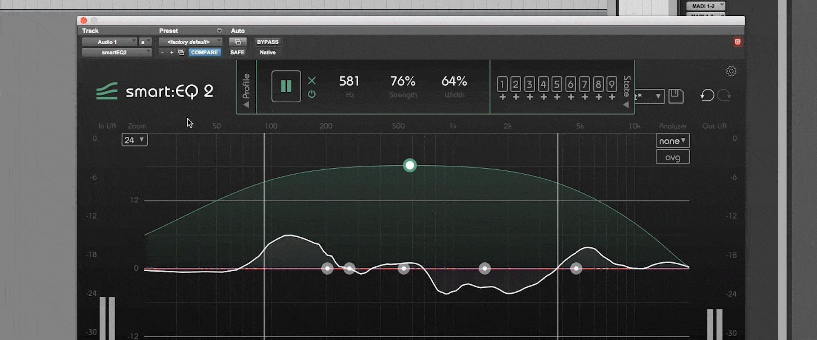Screen dimensions: 817x340
Task: Toggle the 'avg' analyzer button
Action: point(672,157)
